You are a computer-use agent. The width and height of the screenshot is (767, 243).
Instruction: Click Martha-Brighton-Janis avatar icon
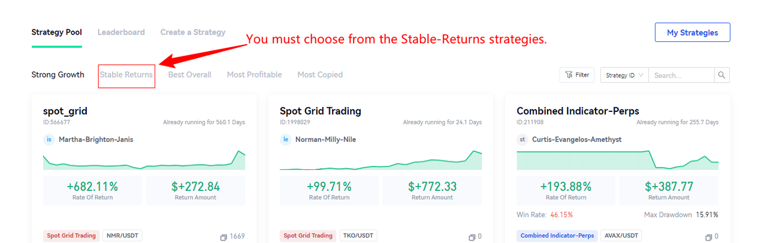49,139
